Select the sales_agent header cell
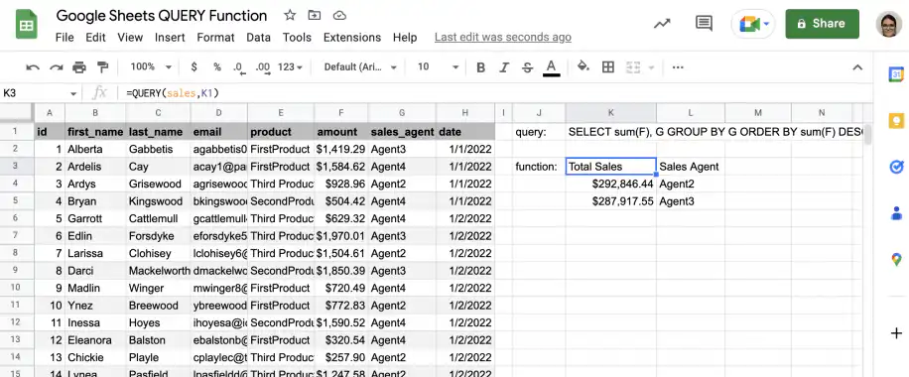The width and height of the screenshot is (909, 377). [x=402, y=132]
